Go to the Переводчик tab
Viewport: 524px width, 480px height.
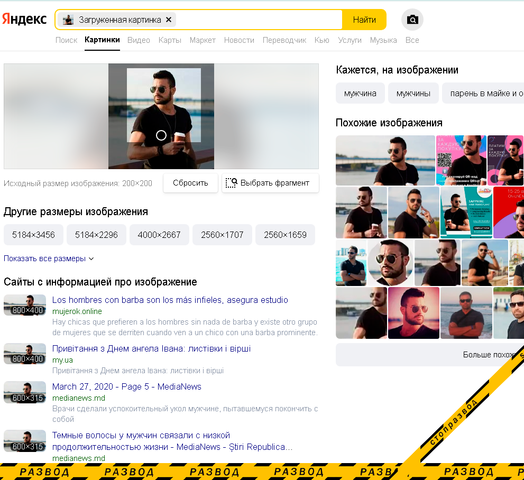[x=284, y=40]
